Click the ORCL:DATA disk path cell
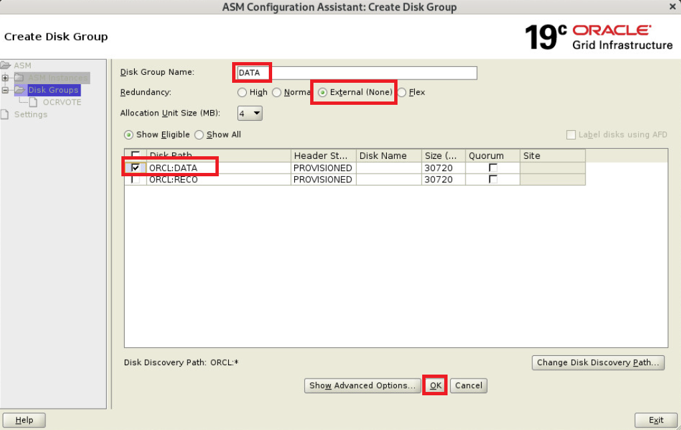Viewport: 681px width, 430px height. click(x=219, y=168)
